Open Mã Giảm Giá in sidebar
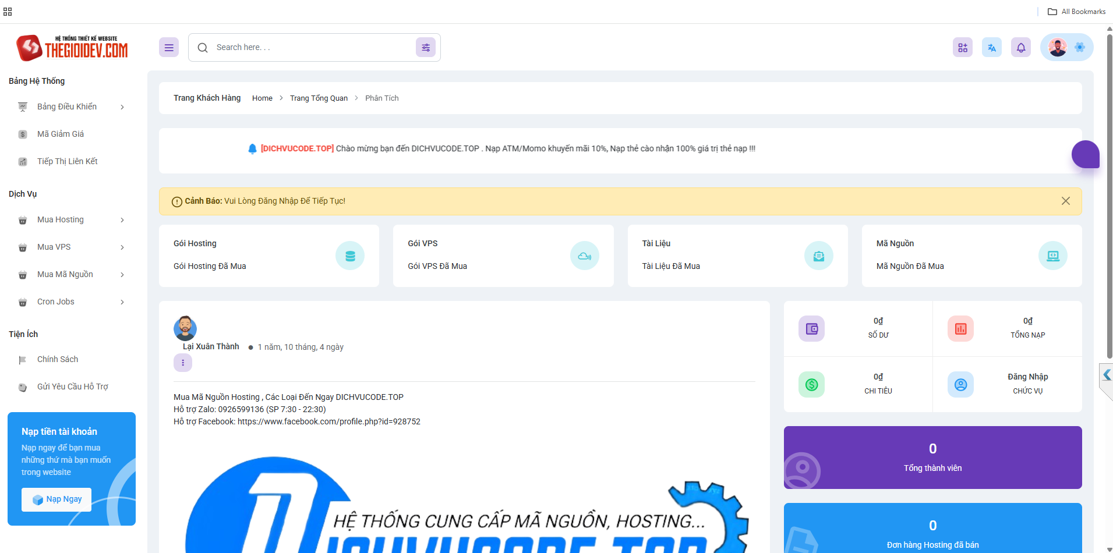 click(x=61, y=134)
